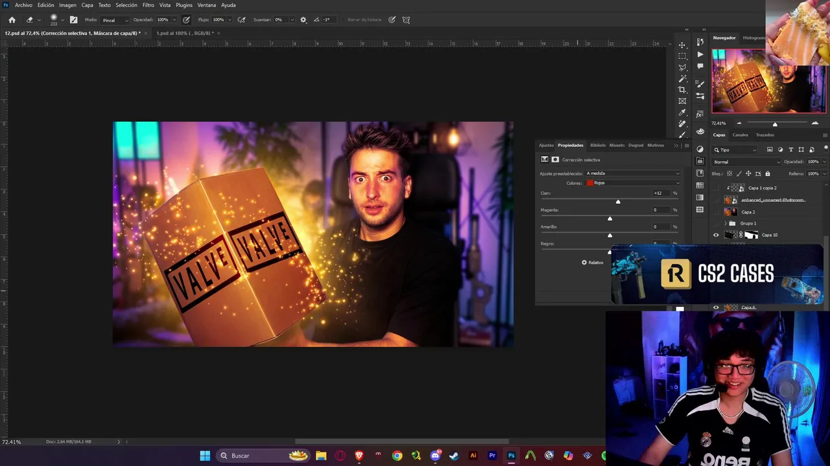Screen dimensions: 830x466
Task: Toggle visibility of Capa 10 layer
Action: tap(716, 236)
